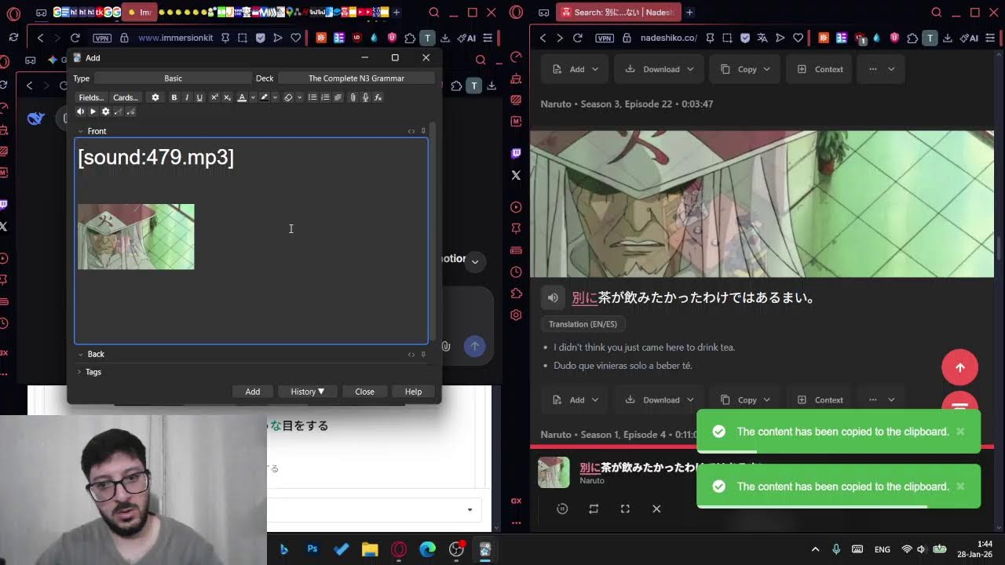Toggle HTML editor for Front field
Screen dimensions: 1005x565
point(411,131)
